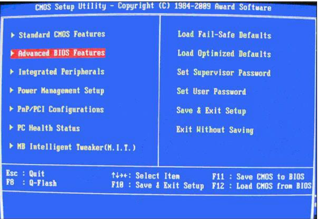318x219 pixels.
Task: Expand Power Management Setup section
Action: tap(61, 90)
